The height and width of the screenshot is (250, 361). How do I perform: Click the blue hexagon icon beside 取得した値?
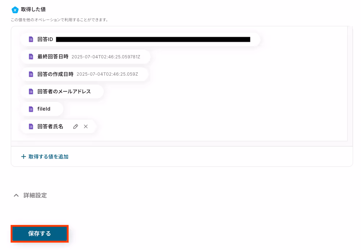[15, 10]
